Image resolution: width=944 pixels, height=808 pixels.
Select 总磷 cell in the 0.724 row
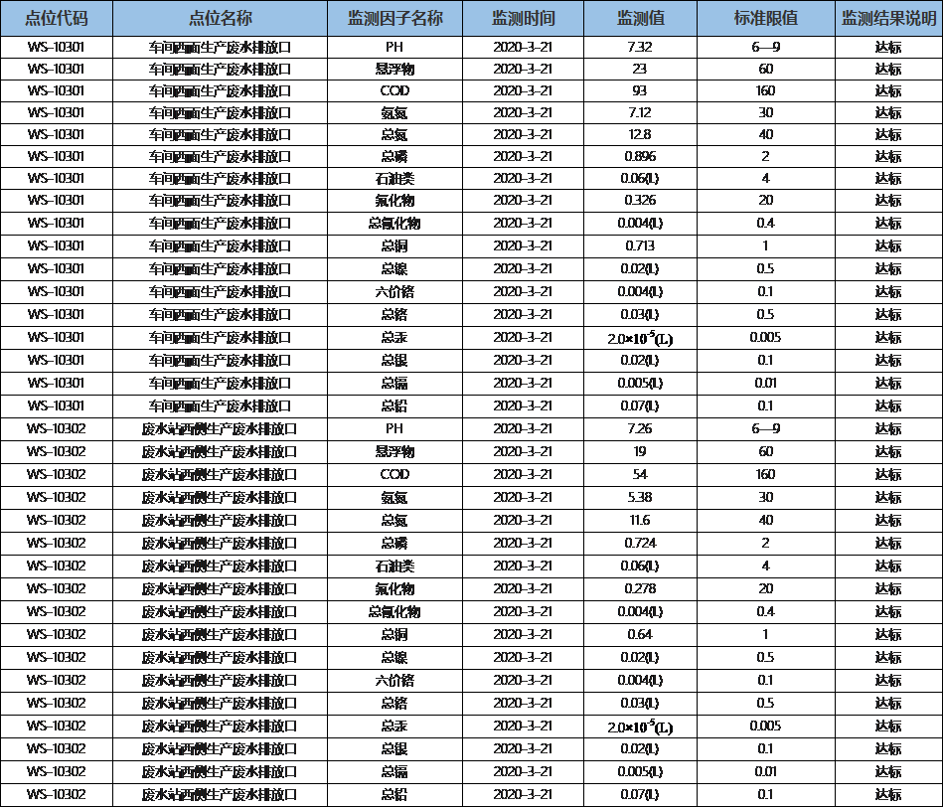[x=394, y=543]
